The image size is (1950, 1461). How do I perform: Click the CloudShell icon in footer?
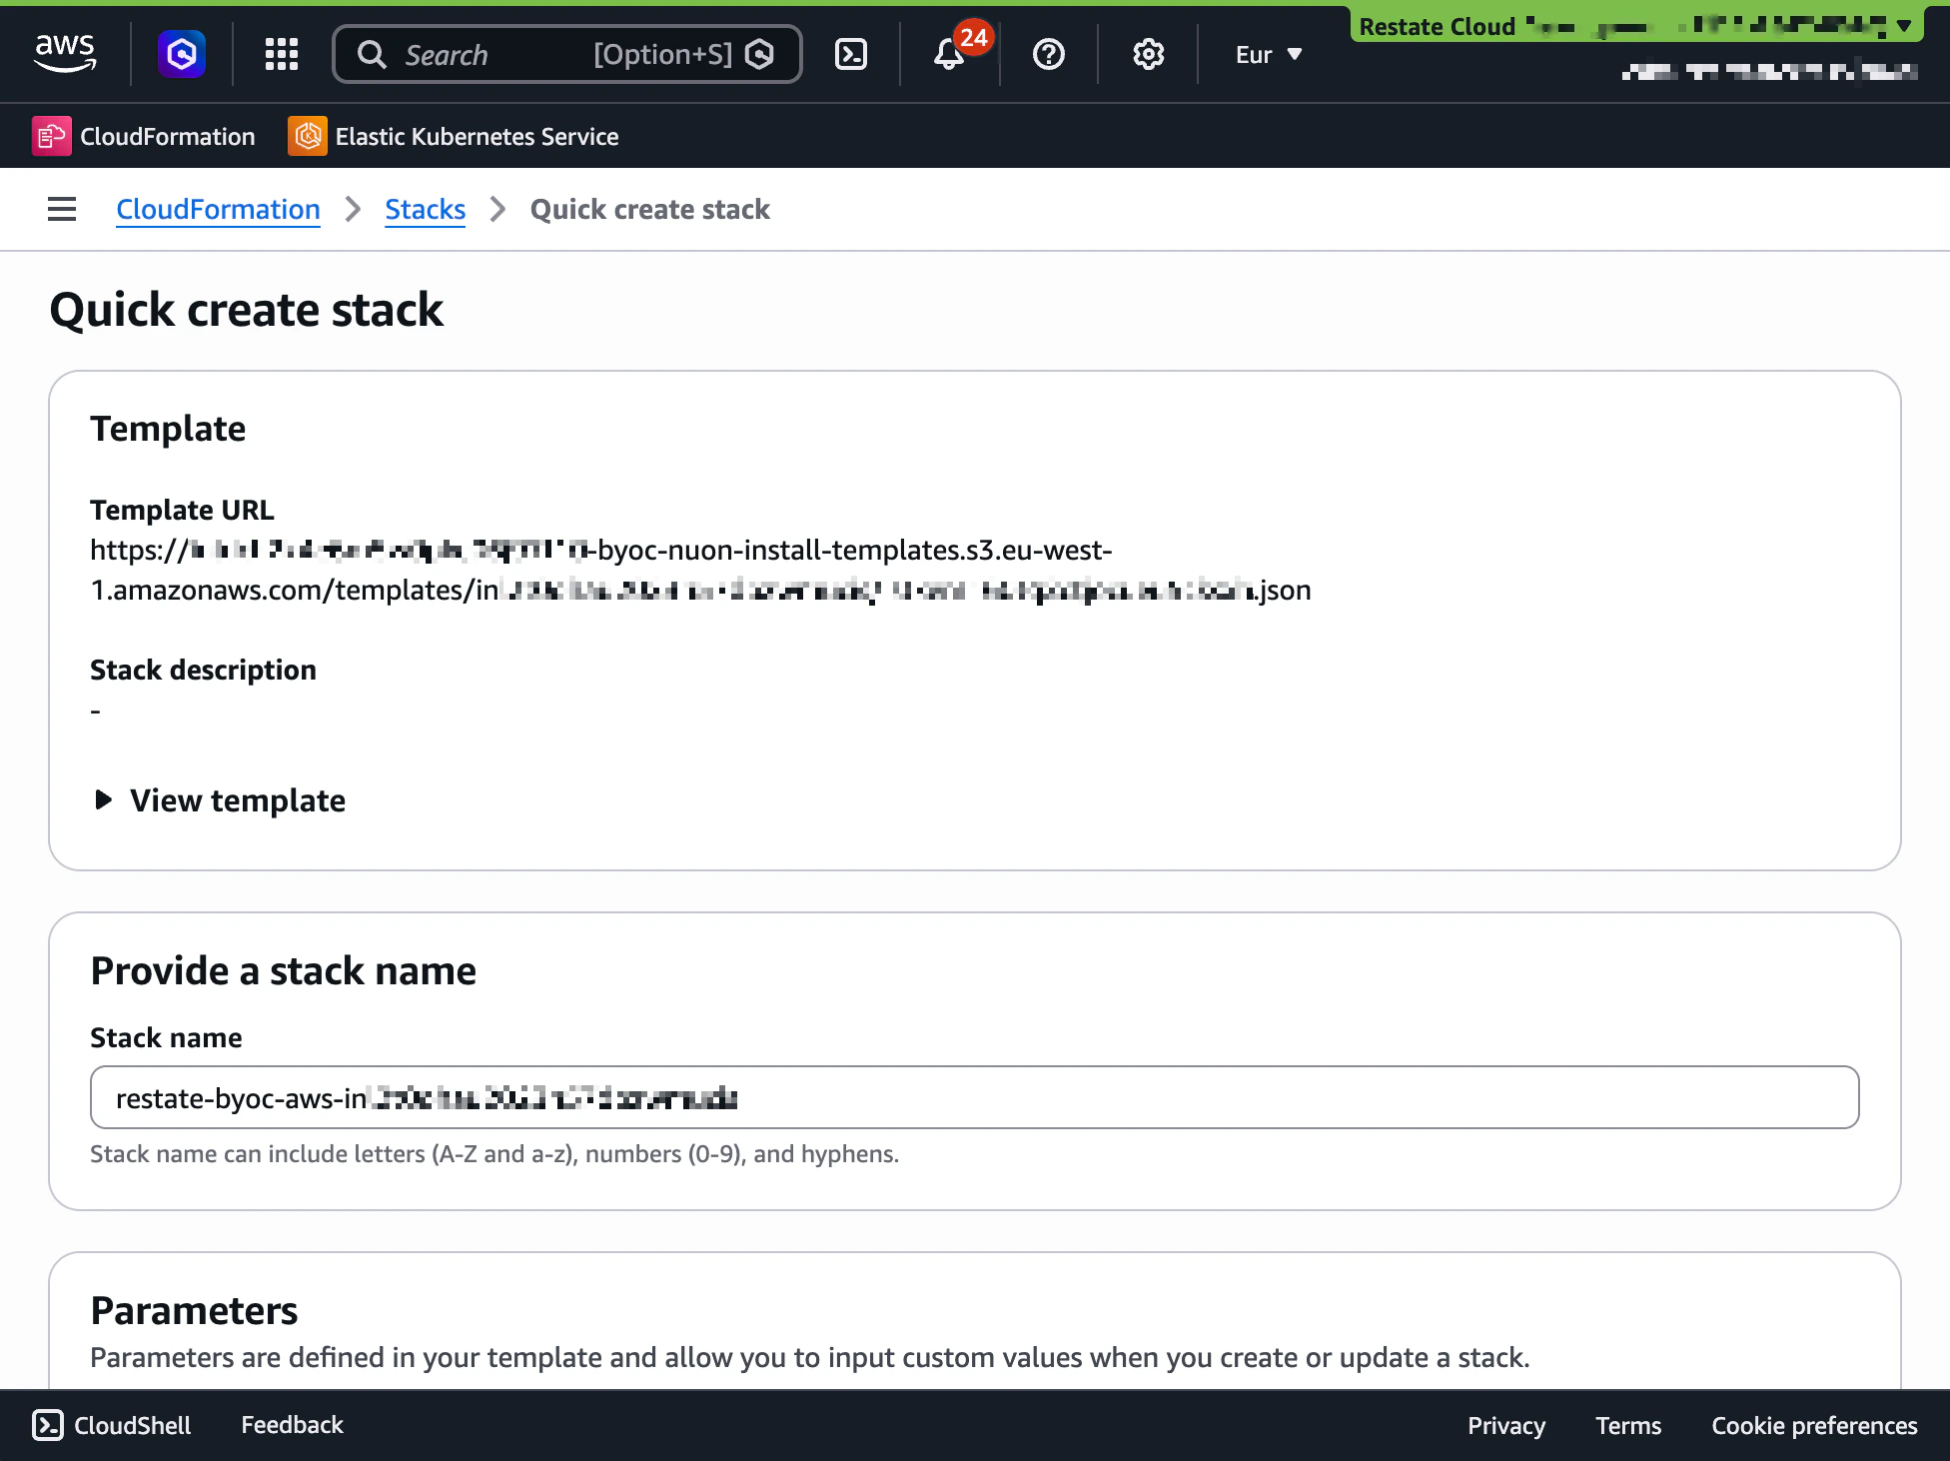48,1425
